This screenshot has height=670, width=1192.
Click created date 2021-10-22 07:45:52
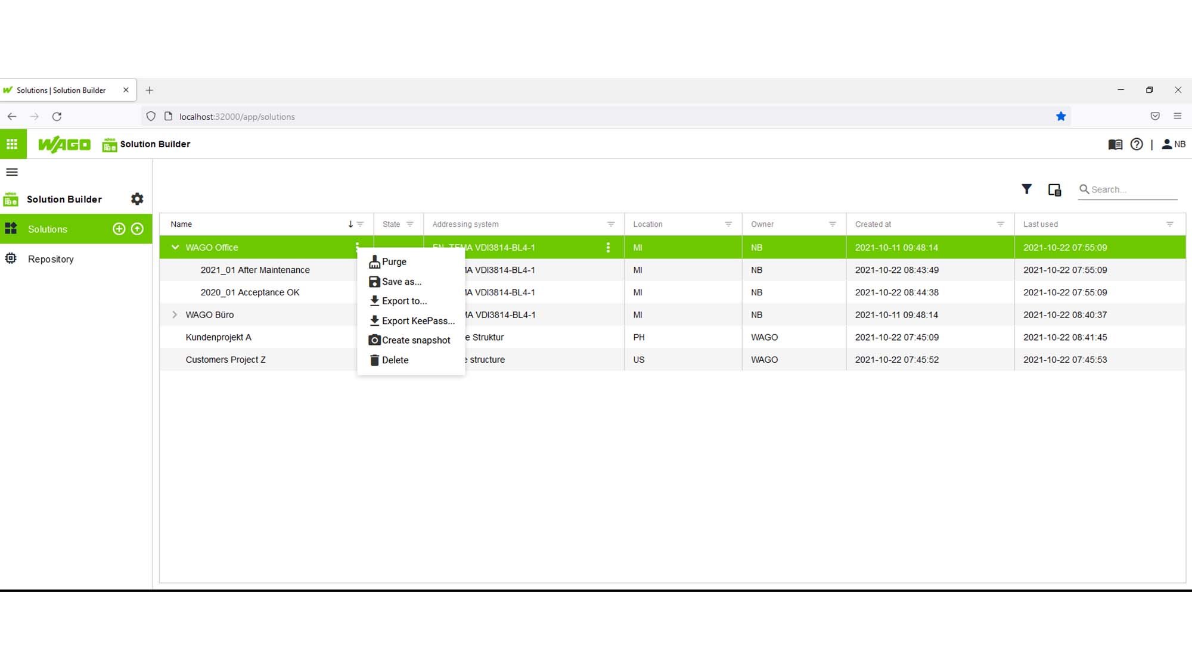click(x=897, y=360)
